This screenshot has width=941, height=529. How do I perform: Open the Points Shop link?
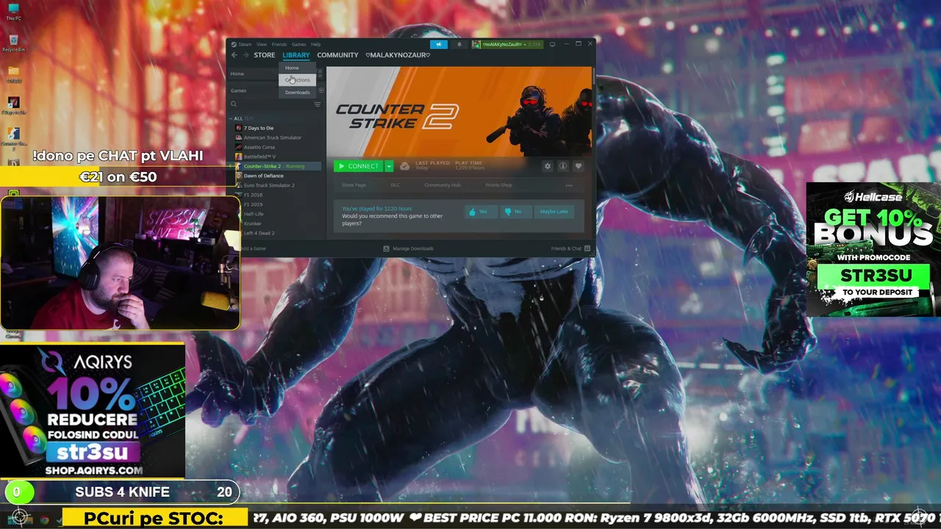point(499,185)
